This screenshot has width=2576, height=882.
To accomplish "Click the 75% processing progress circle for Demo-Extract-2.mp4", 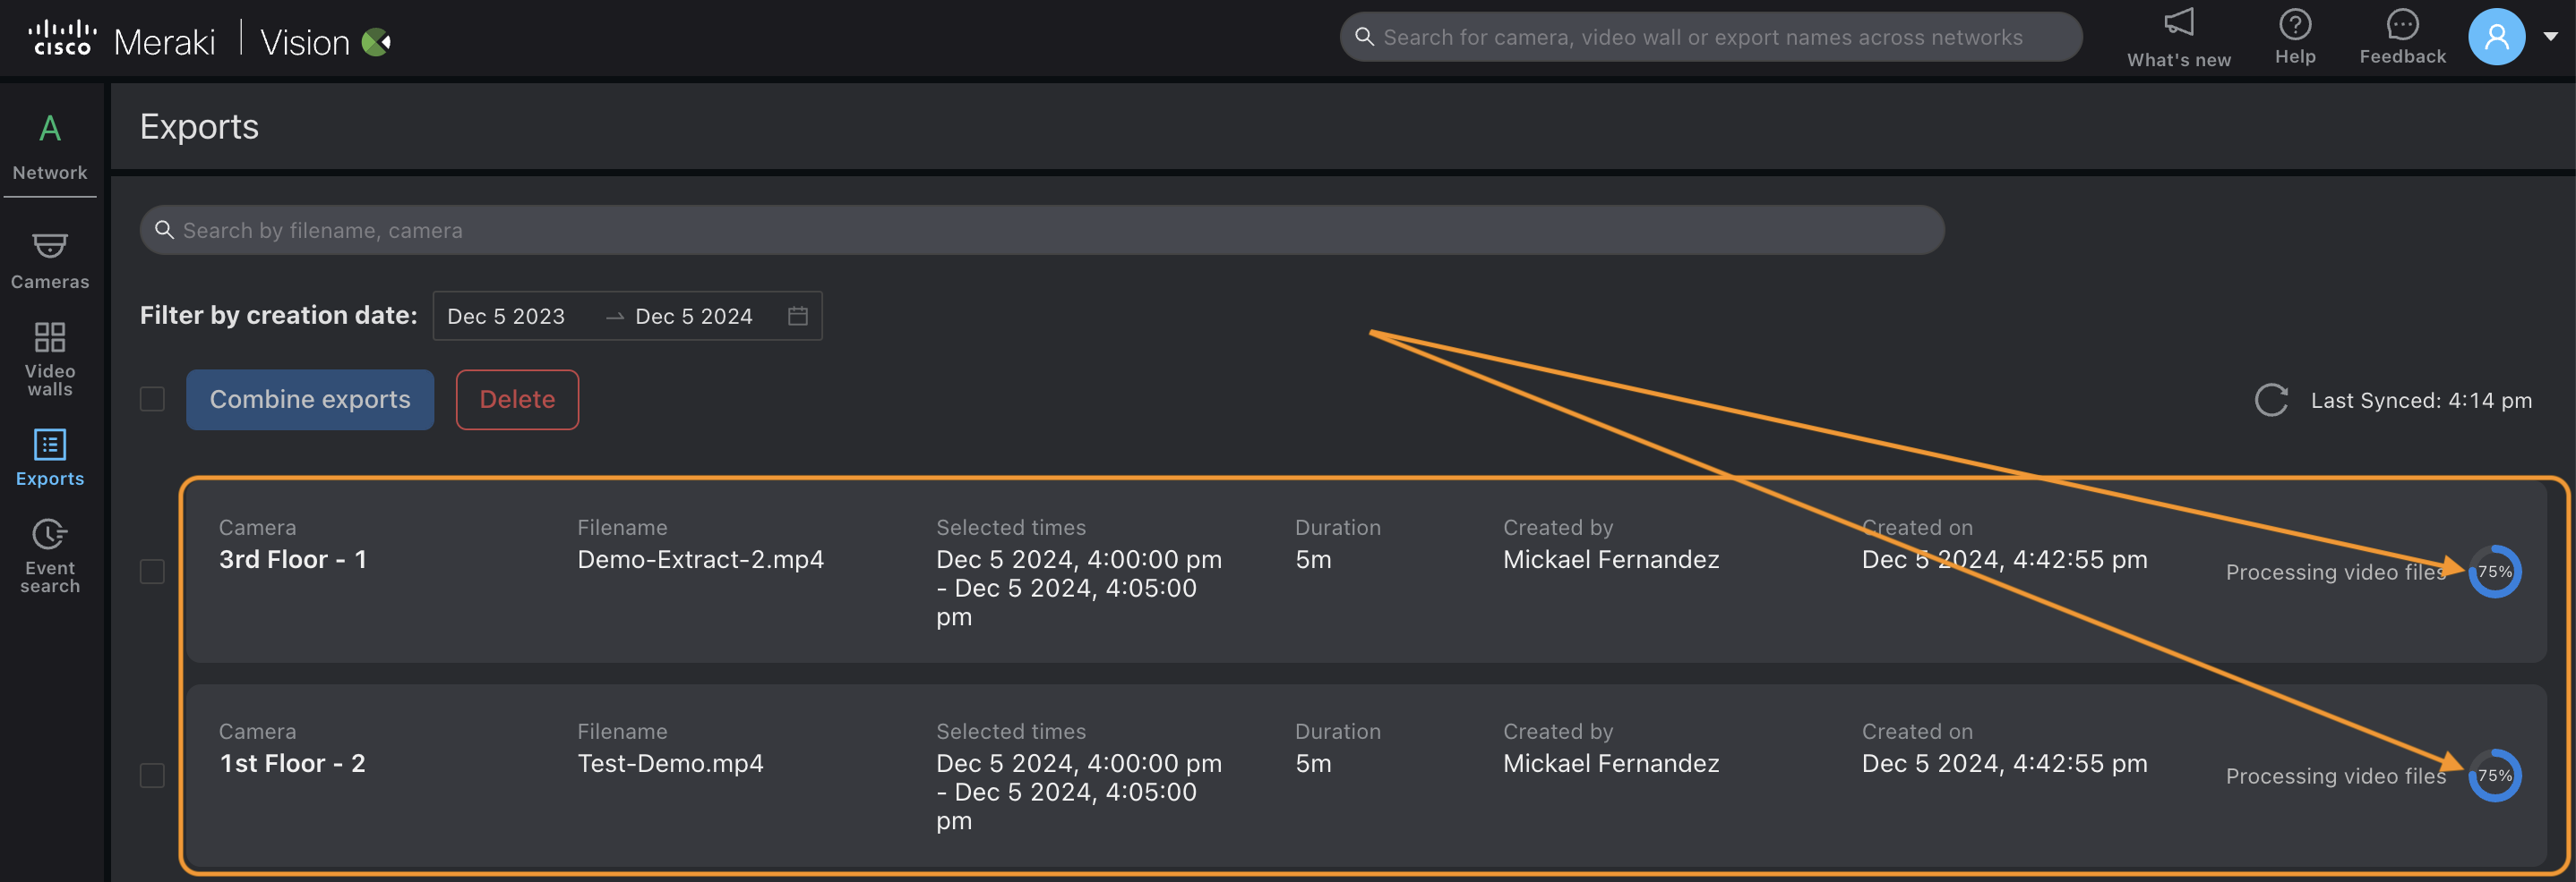I will click(2494, 572).
